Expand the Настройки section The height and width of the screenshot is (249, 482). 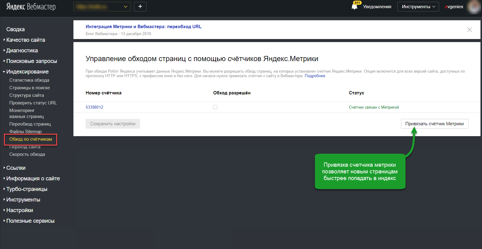20,210
